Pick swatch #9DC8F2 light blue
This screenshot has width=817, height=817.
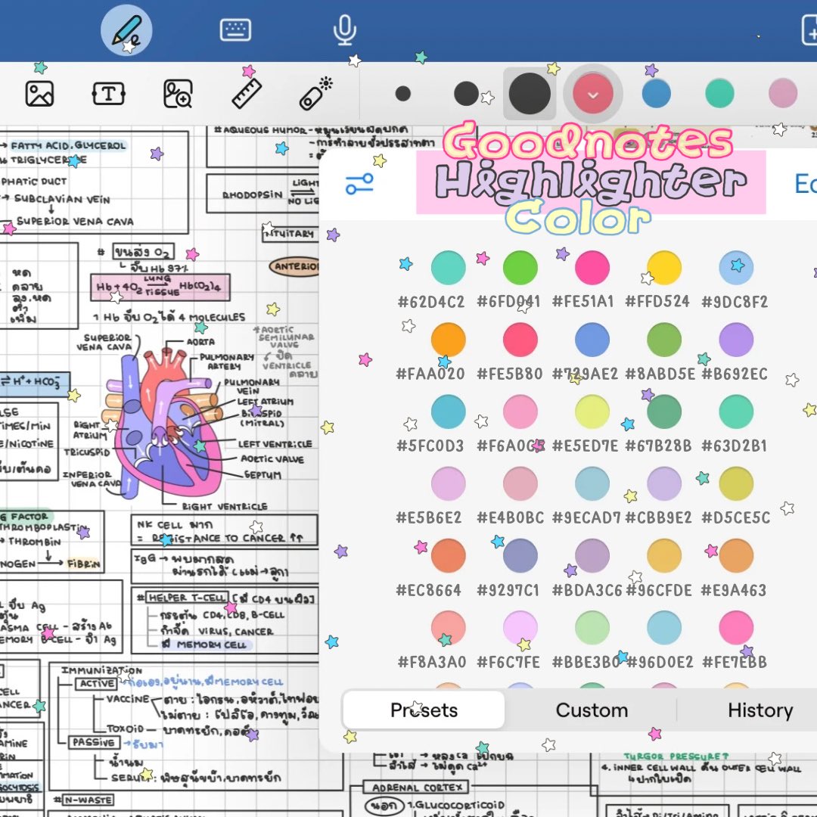point(736,268)
